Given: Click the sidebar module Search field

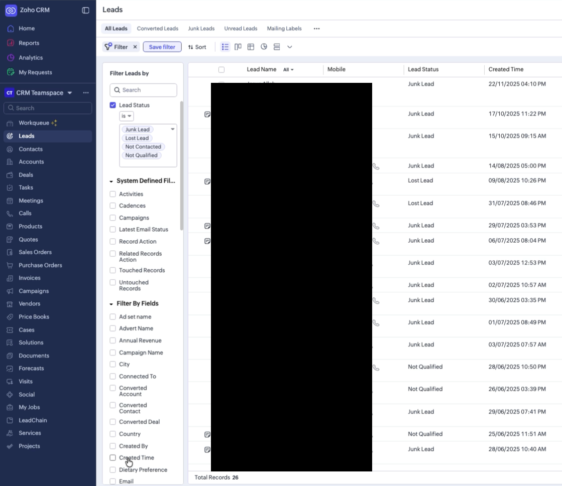Looking at the screenshot, I should click(48, 108).
